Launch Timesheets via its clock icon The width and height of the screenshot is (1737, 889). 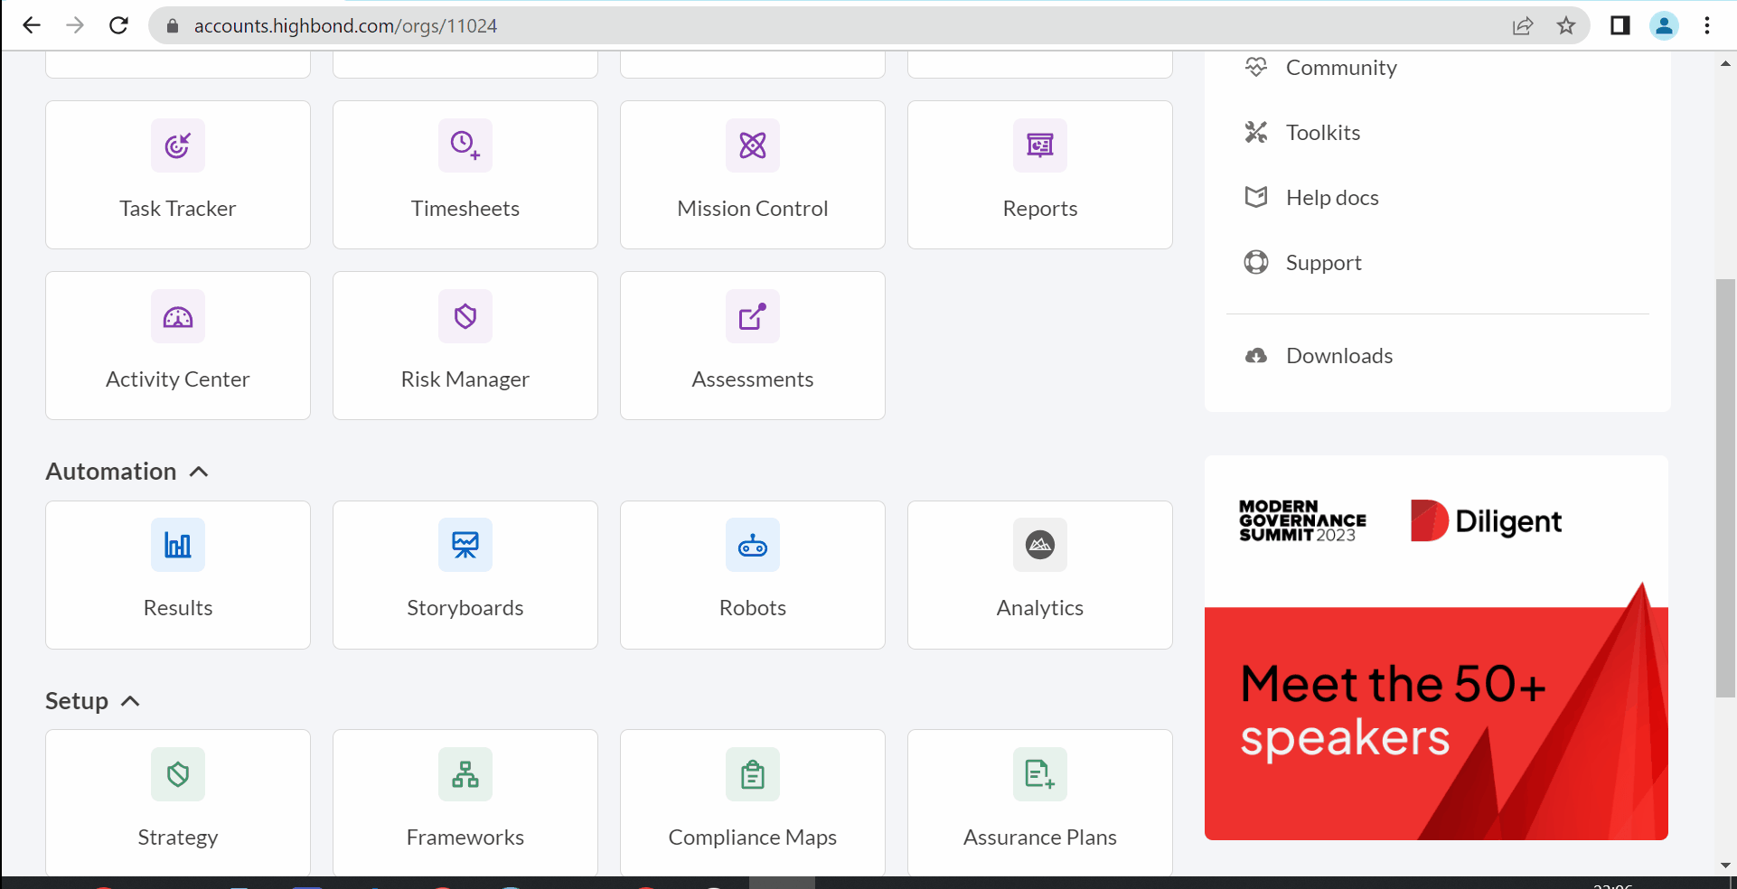pyautogui.click(x=465, y=145)
